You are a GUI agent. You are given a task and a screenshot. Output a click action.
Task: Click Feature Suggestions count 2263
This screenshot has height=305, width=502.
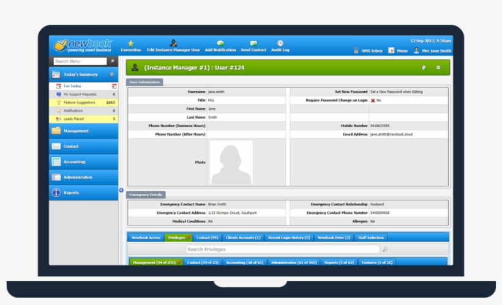pyautogui.click(x=110, y=103)
